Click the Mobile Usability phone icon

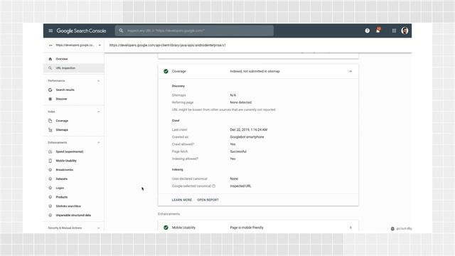[50, 161]
